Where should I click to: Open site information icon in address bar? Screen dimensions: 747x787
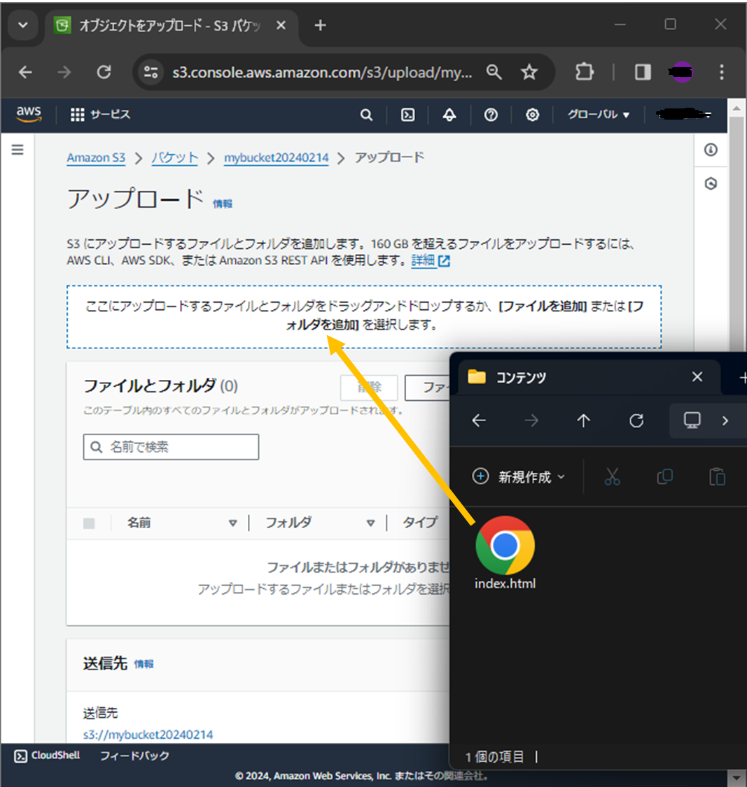tap(151, 72)
